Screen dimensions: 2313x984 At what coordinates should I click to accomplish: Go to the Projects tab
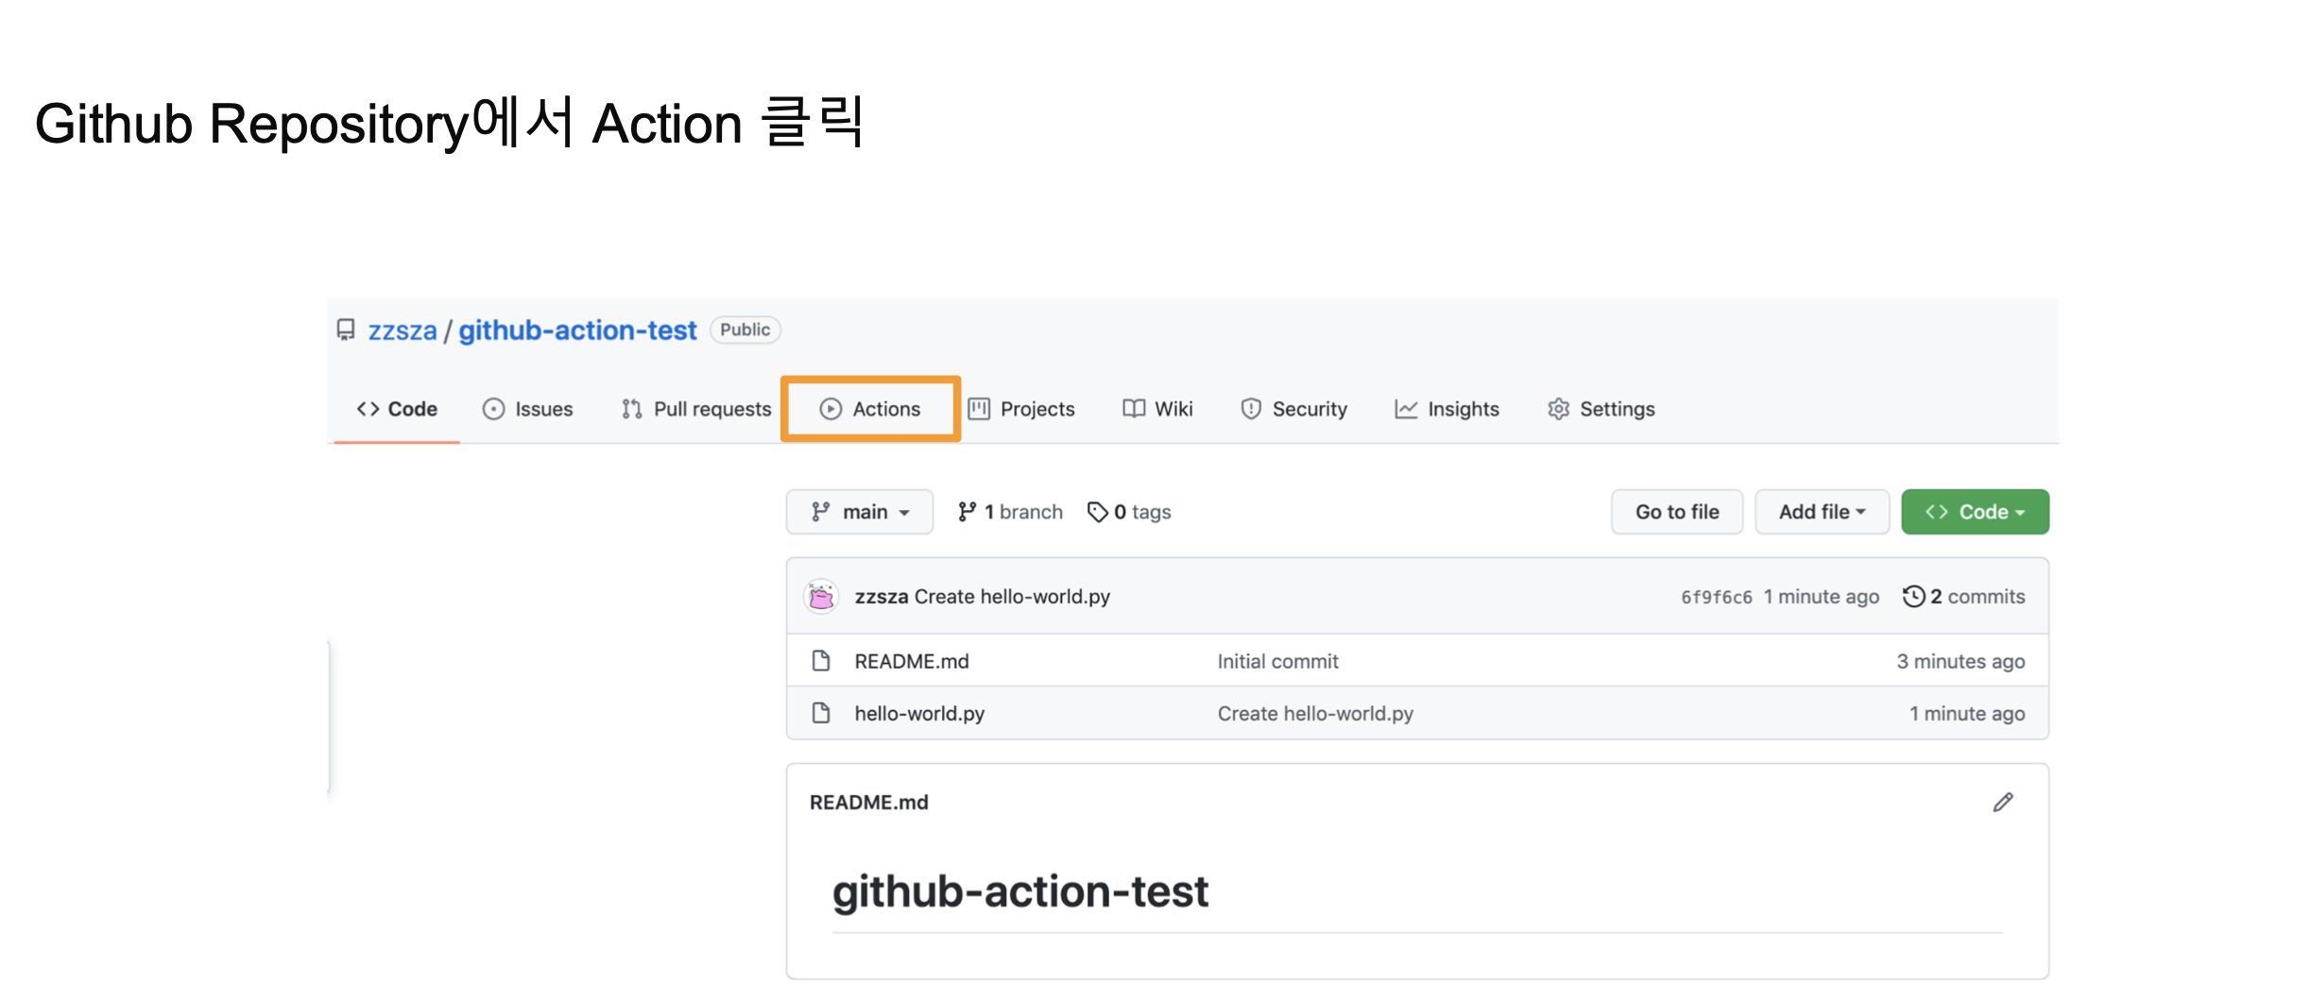pos(1021,409)
